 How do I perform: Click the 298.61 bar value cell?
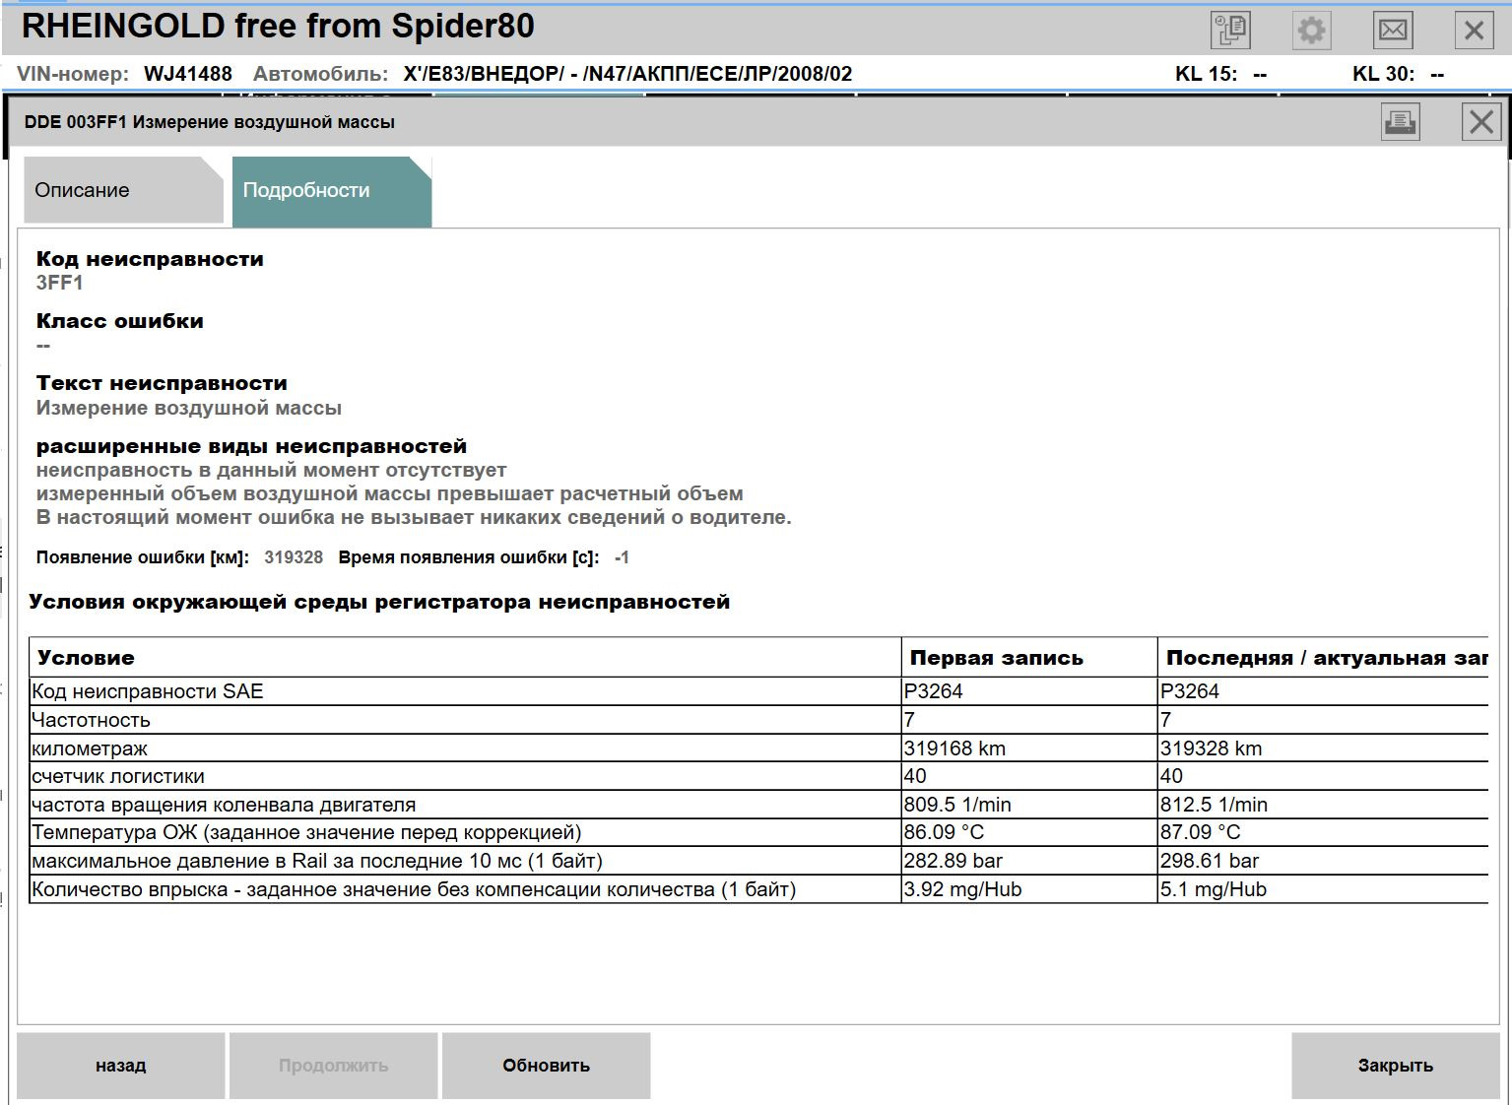tap(1323, 861)
